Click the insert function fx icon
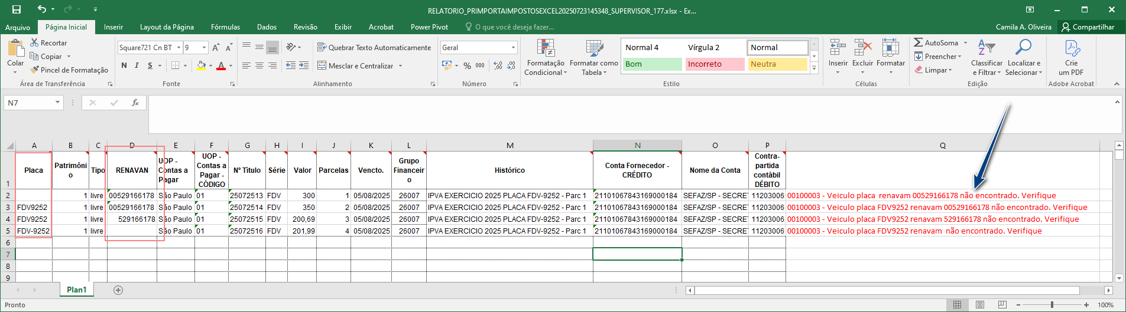 135,103
